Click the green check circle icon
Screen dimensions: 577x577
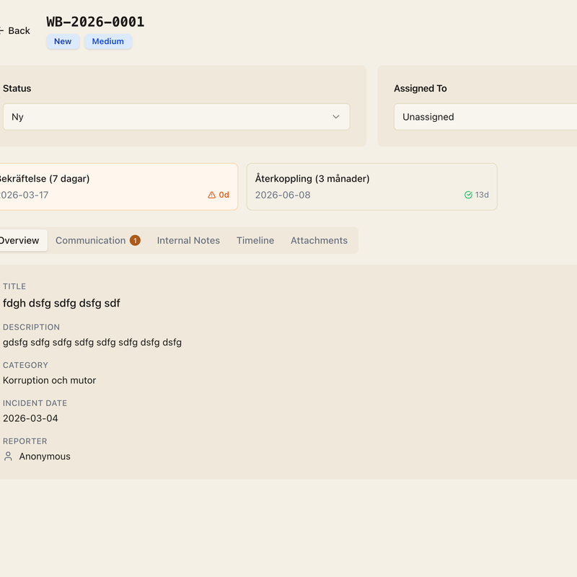pyautogui.click(x=468, y=195)
